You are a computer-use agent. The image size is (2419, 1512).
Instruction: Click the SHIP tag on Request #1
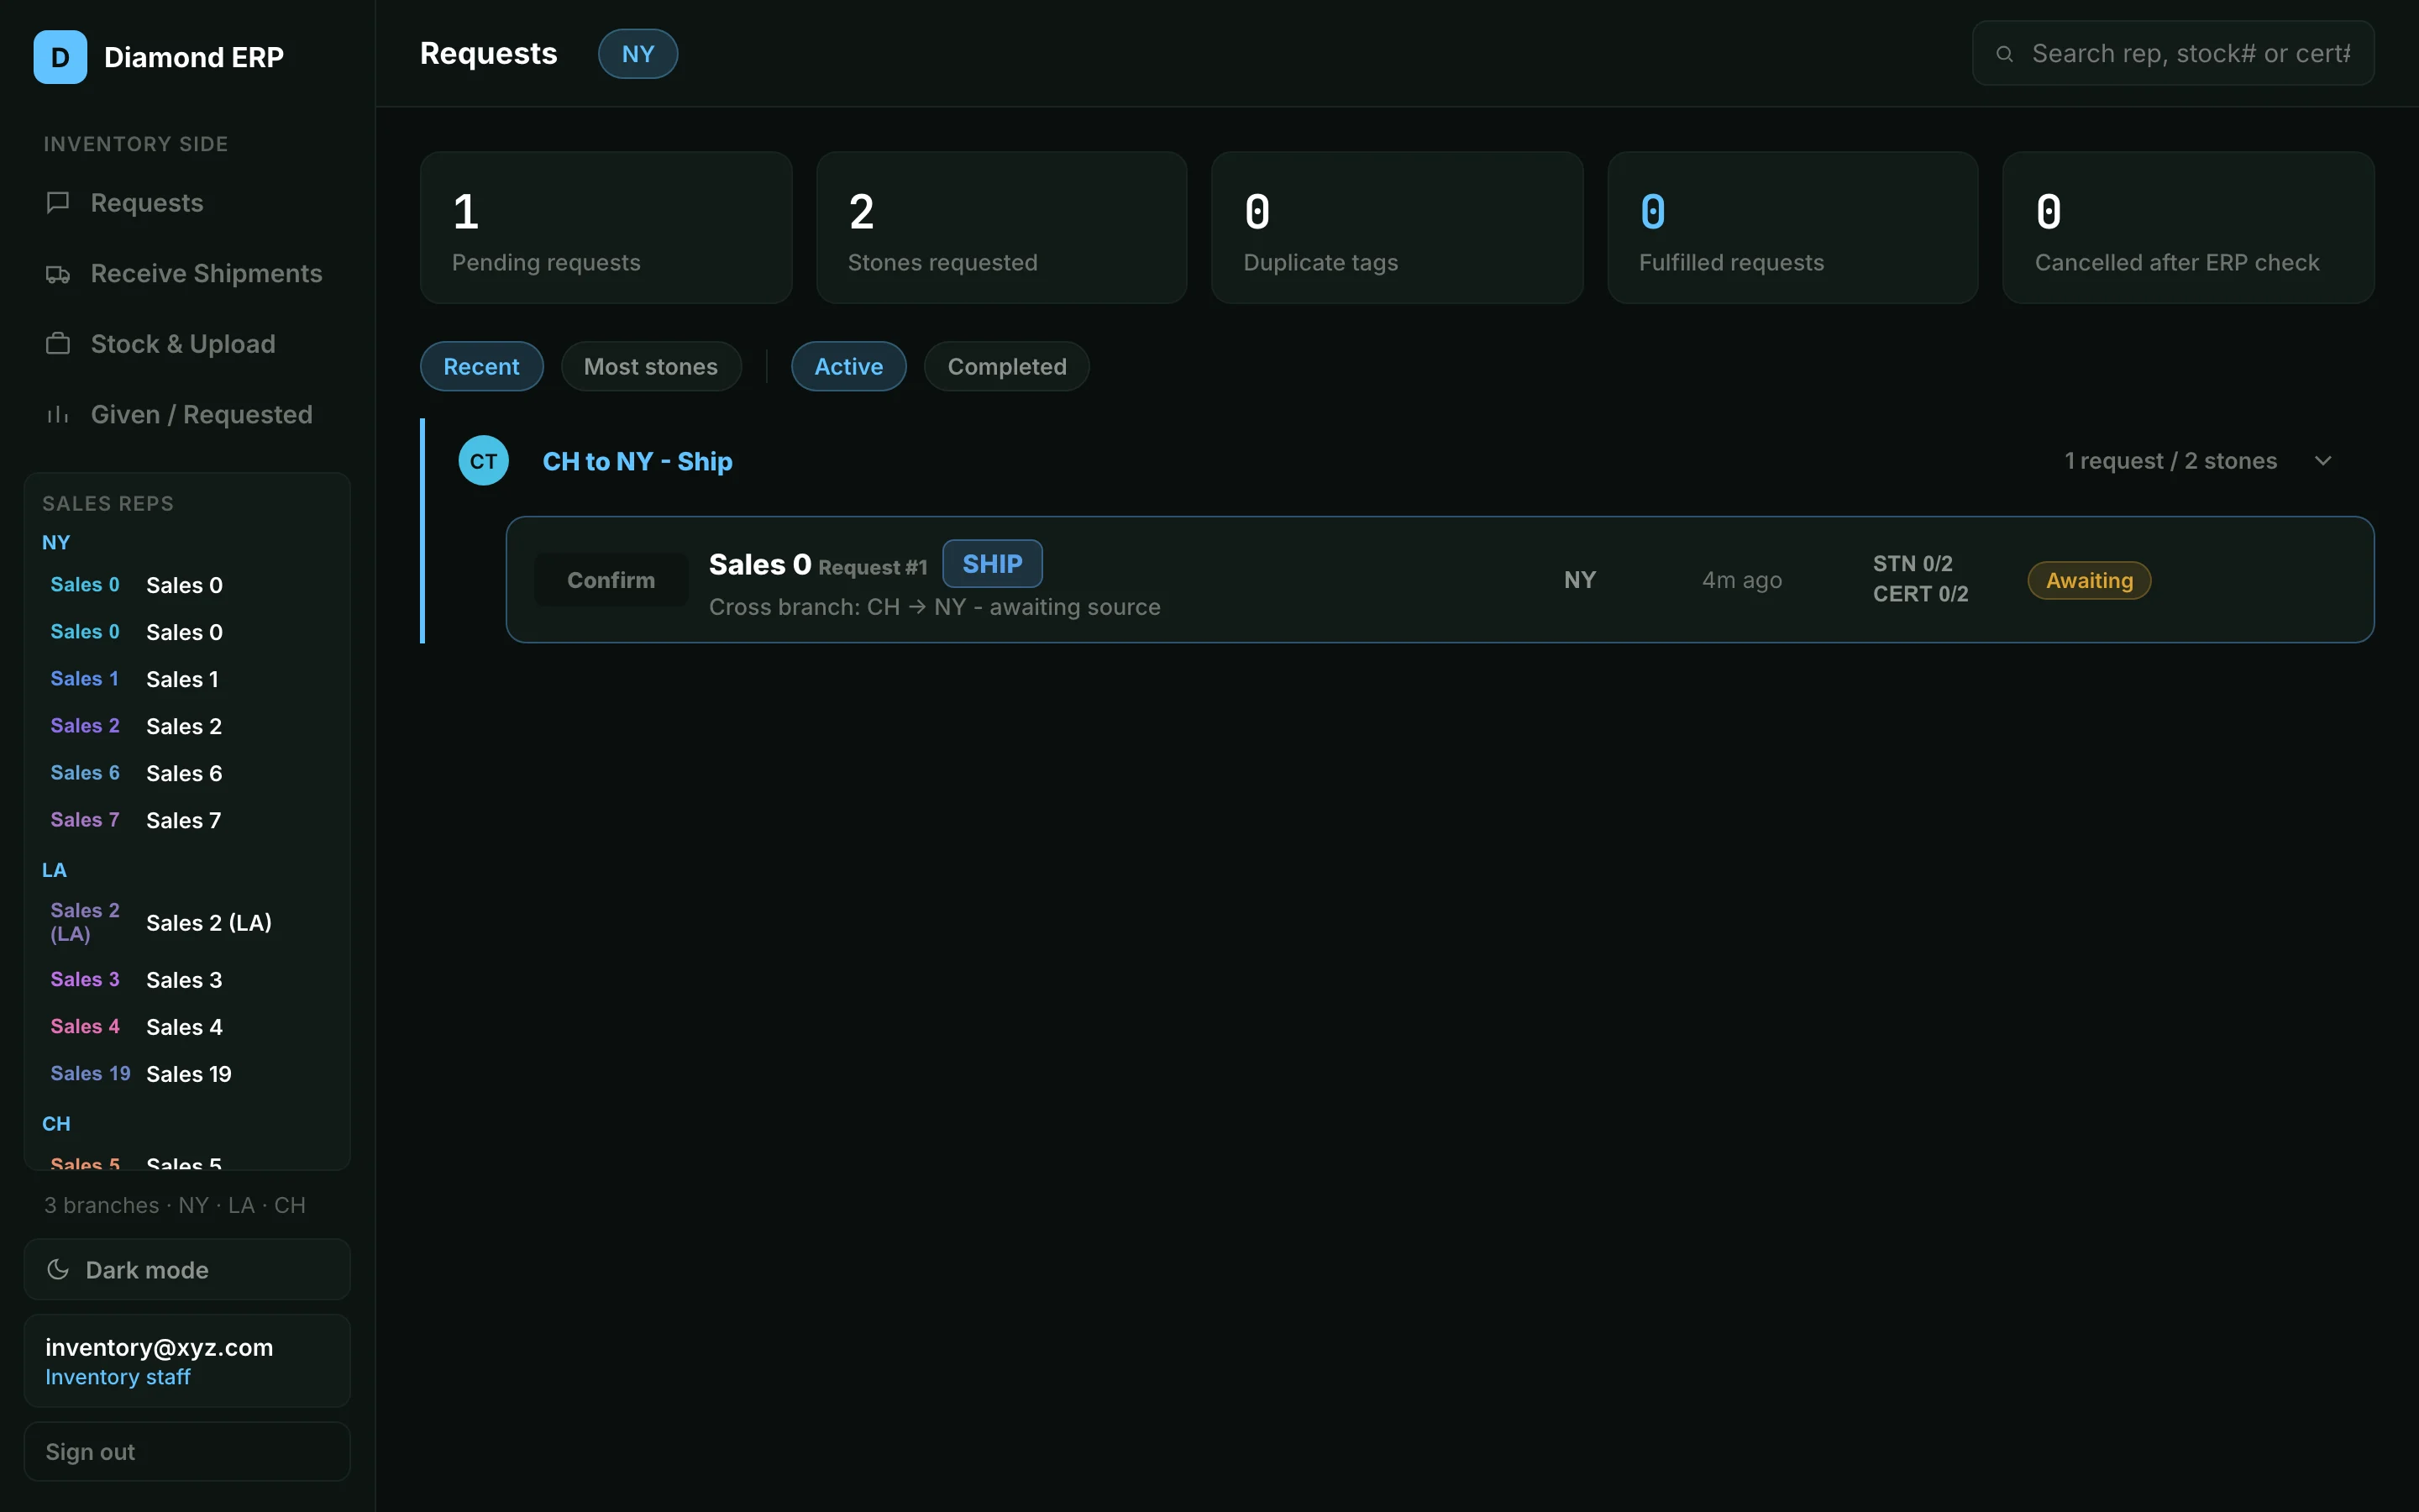click(993, 564)
